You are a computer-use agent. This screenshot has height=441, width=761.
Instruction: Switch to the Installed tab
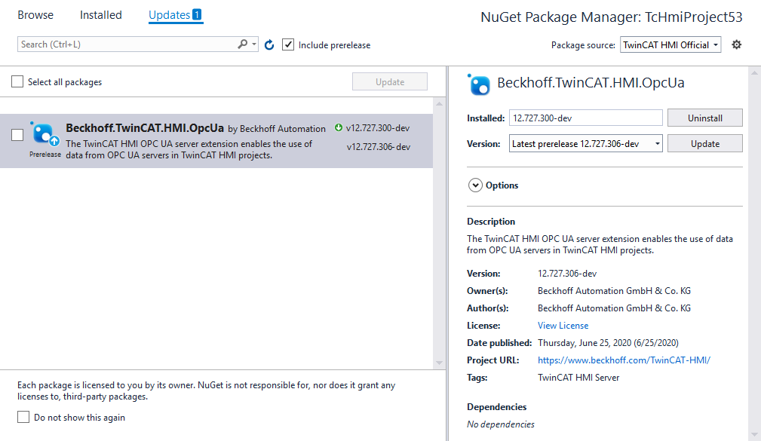[x=101, y=15]
